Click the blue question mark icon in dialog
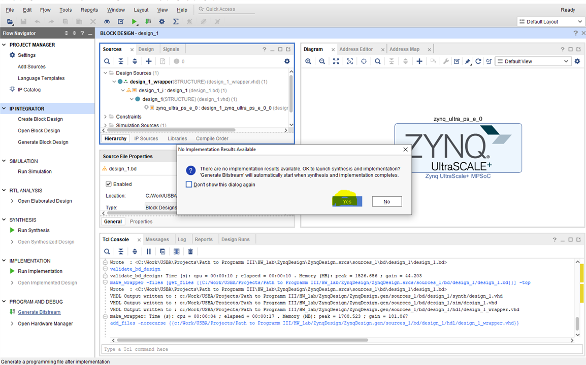The height and width of the screenshot is (365, 586). click(x=190, y=170)
